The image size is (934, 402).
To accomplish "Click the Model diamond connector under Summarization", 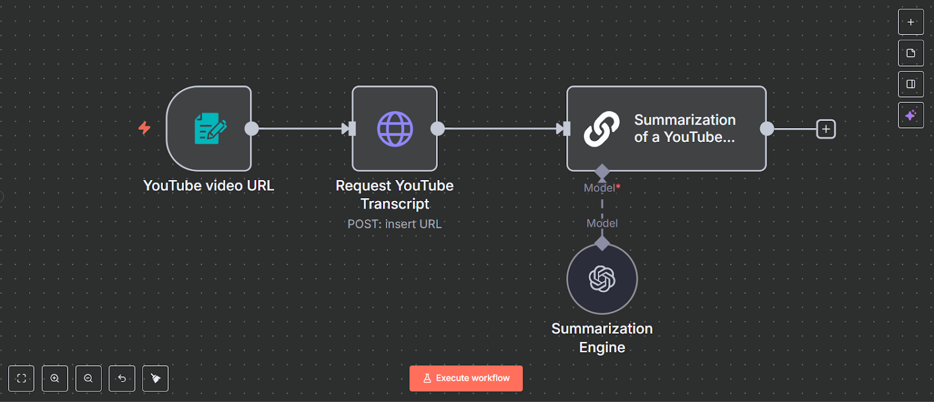I will [x=602, y=172].
